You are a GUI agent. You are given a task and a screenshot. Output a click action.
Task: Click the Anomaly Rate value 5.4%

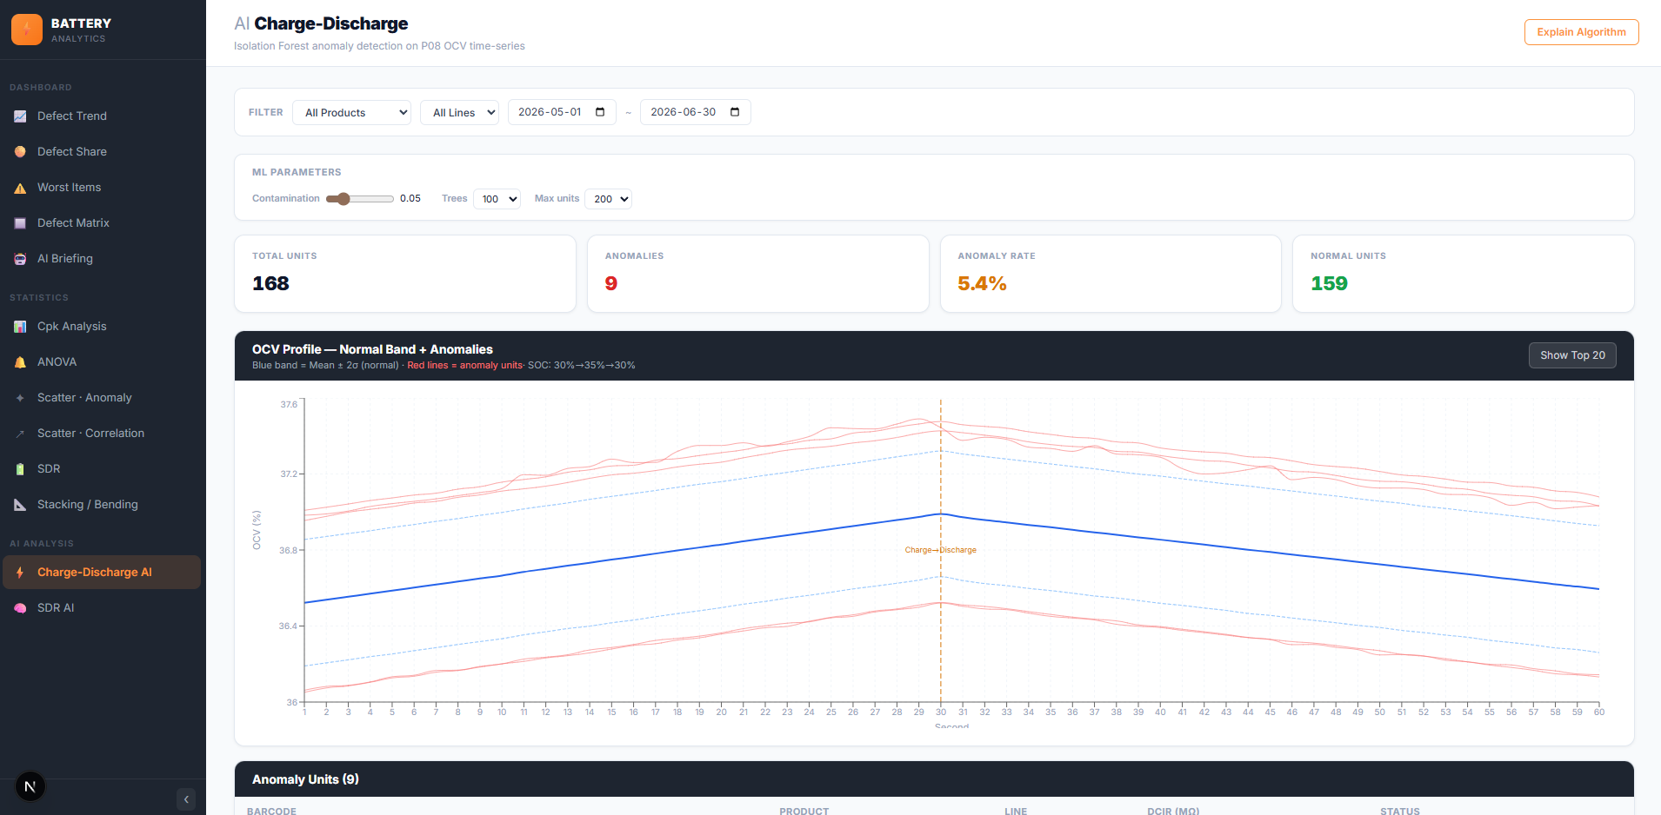[x=982, y=284]
